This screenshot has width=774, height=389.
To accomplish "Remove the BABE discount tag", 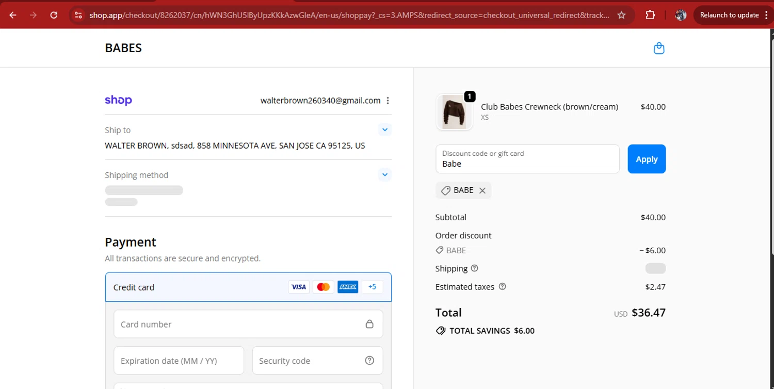I will point(482,190).
